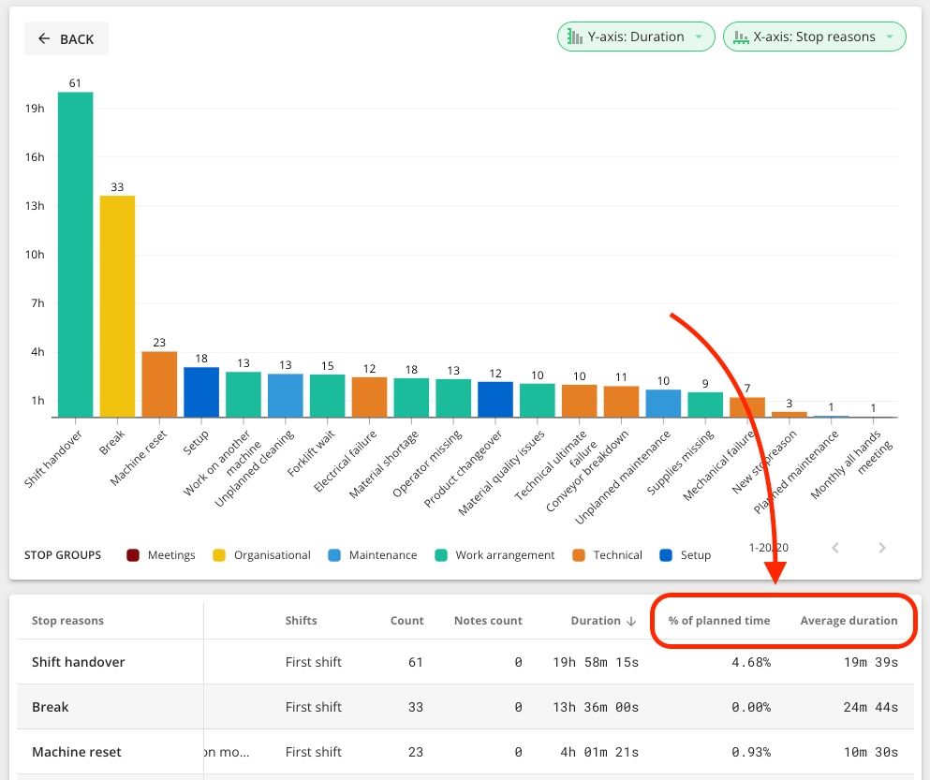The width and height of the screenshot is (930, 780).
Task: Open the Machine reset row in the table
Action: pos(465,752)
